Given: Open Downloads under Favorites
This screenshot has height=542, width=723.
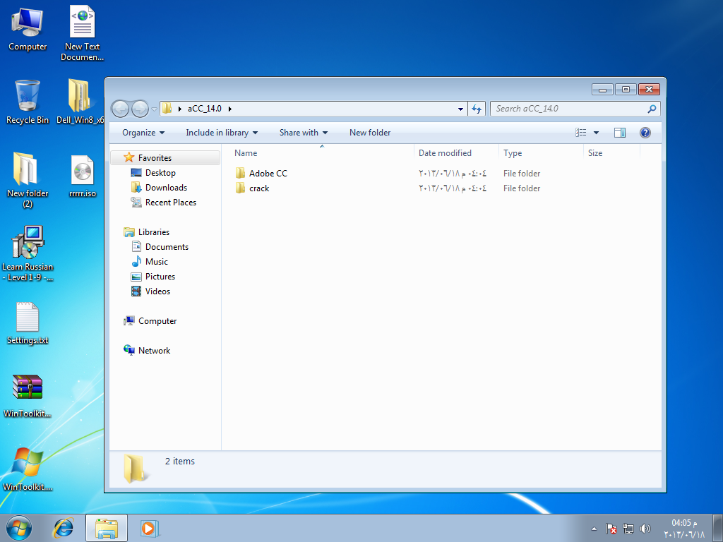Looking at the screenshot, I should [165, 188].
